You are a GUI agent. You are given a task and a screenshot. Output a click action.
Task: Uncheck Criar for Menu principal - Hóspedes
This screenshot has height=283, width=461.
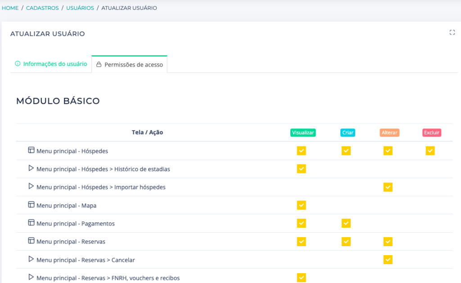(346, 151)
